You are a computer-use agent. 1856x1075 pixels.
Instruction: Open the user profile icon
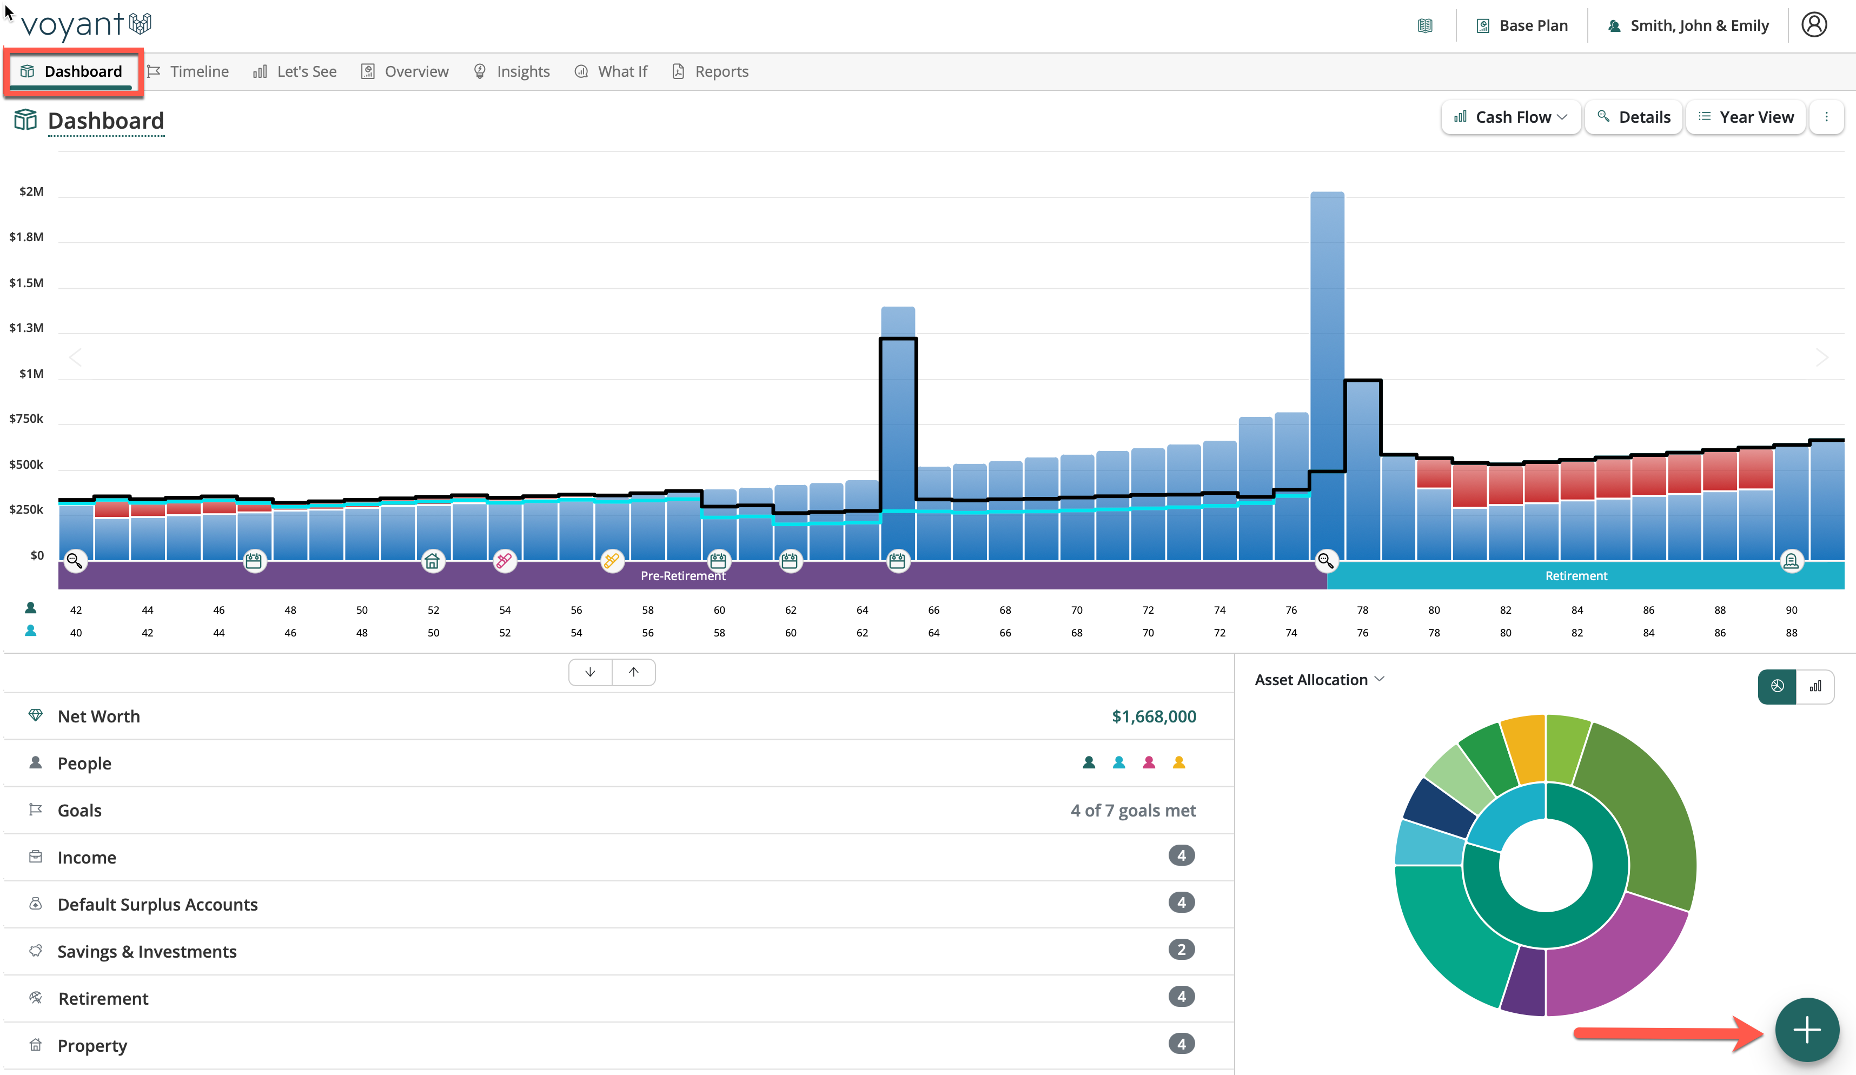click(1814, 25)
